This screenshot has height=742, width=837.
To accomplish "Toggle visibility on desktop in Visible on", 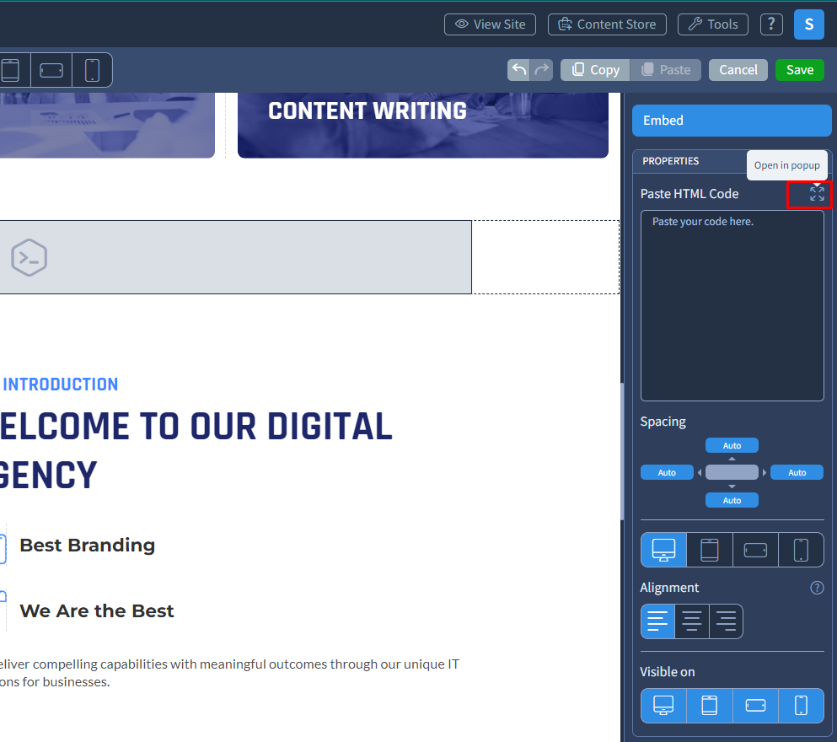I will 663,706.
